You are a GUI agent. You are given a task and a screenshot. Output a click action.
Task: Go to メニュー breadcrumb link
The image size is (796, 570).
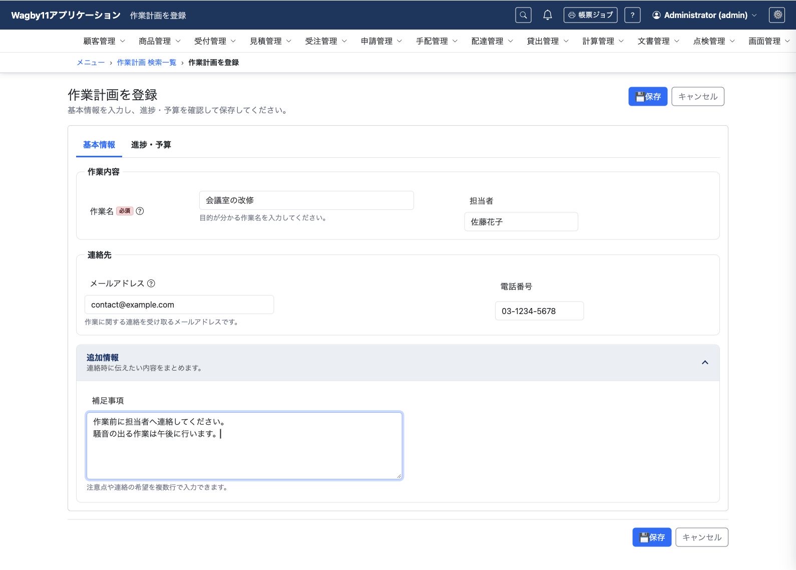click(91, 63)
